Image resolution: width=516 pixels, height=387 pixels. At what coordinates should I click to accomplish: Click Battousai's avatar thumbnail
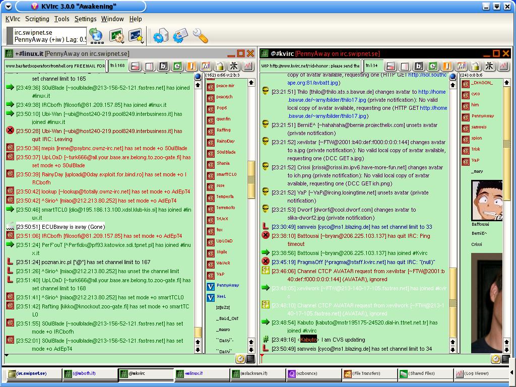(x=487, y=201)
